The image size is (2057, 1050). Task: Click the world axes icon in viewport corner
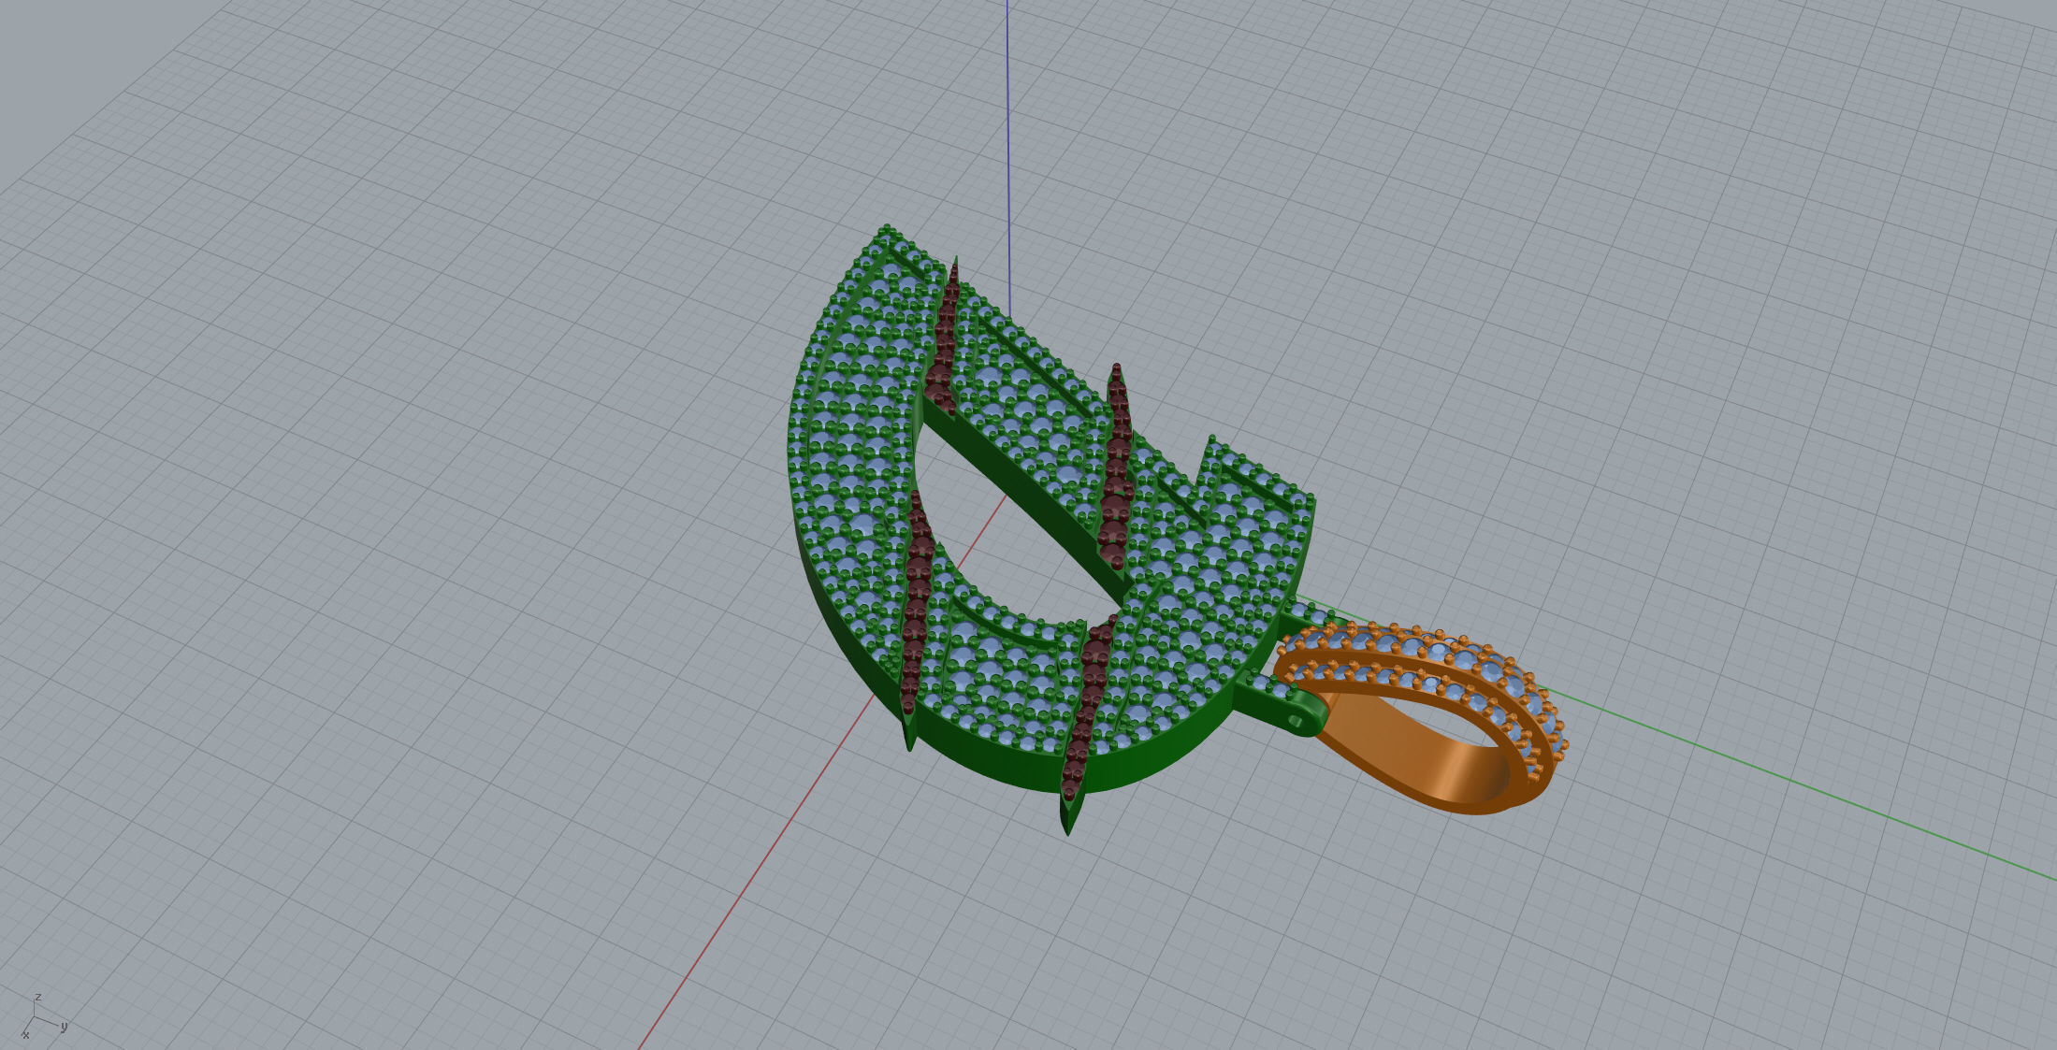(43, 1017)
